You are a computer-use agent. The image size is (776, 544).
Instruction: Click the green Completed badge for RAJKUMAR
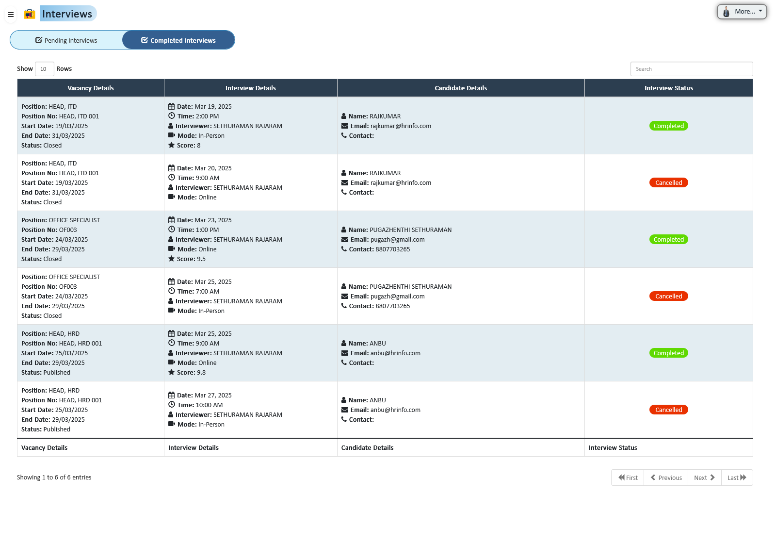669,126
